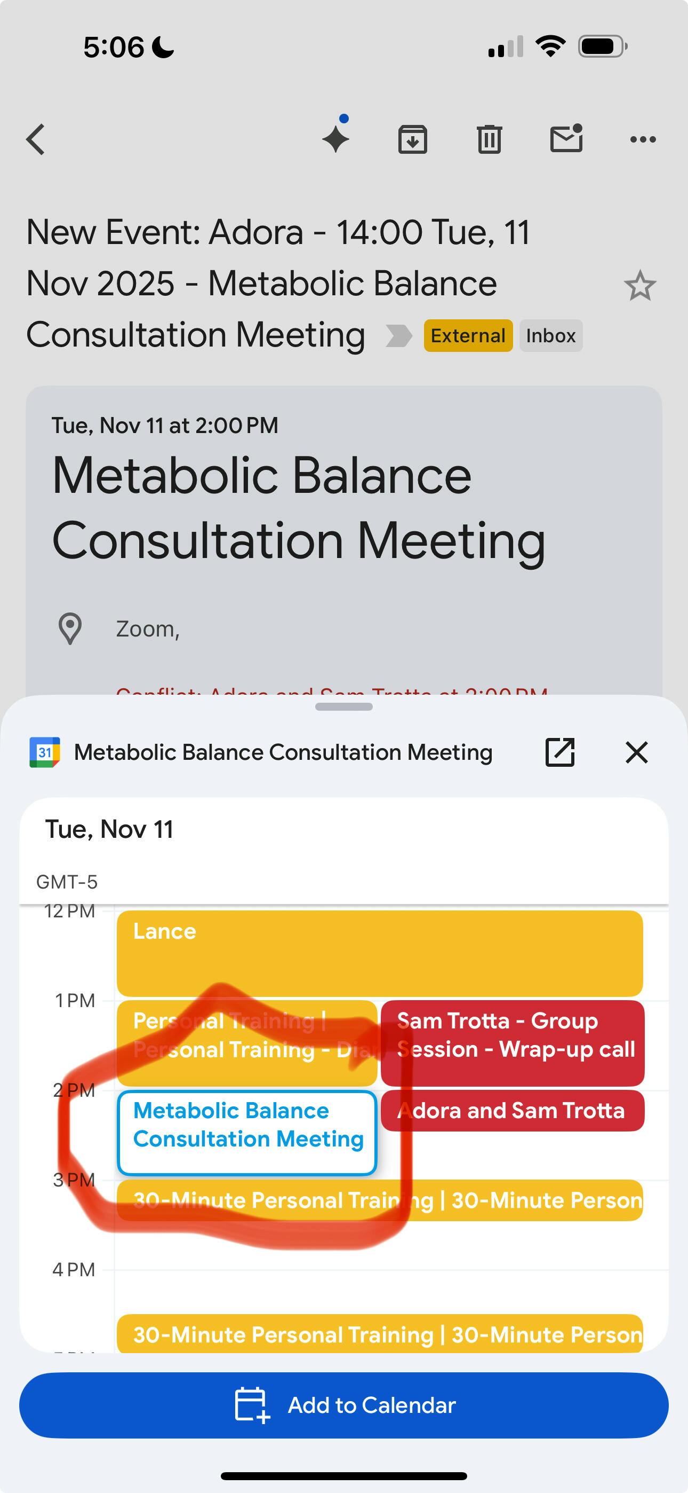Select the Adora and Sam Trotta event
This screenshot has width=688, height=1493.
point(512,1111)
